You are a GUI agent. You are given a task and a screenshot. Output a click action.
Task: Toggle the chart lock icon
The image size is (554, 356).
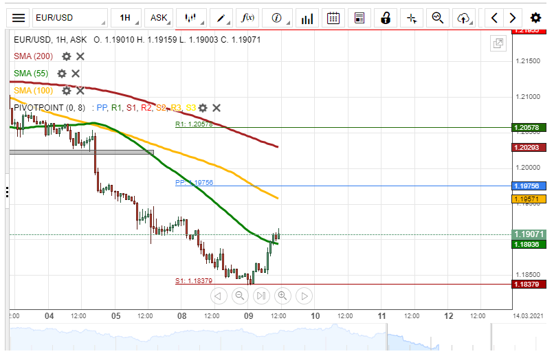(x=386, y=18)
